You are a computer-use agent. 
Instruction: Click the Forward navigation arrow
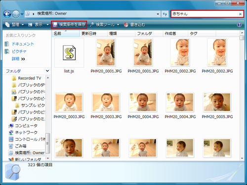[16, 14]
